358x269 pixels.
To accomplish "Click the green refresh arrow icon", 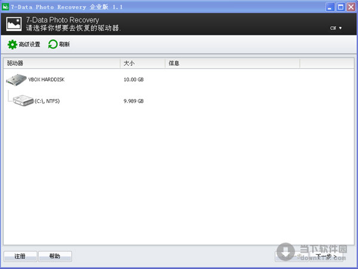I will tap(53, 44).
